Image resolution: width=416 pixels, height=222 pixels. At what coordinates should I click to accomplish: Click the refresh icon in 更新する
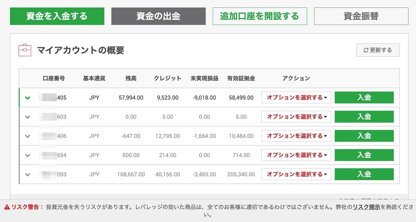(x=366, y=50)
